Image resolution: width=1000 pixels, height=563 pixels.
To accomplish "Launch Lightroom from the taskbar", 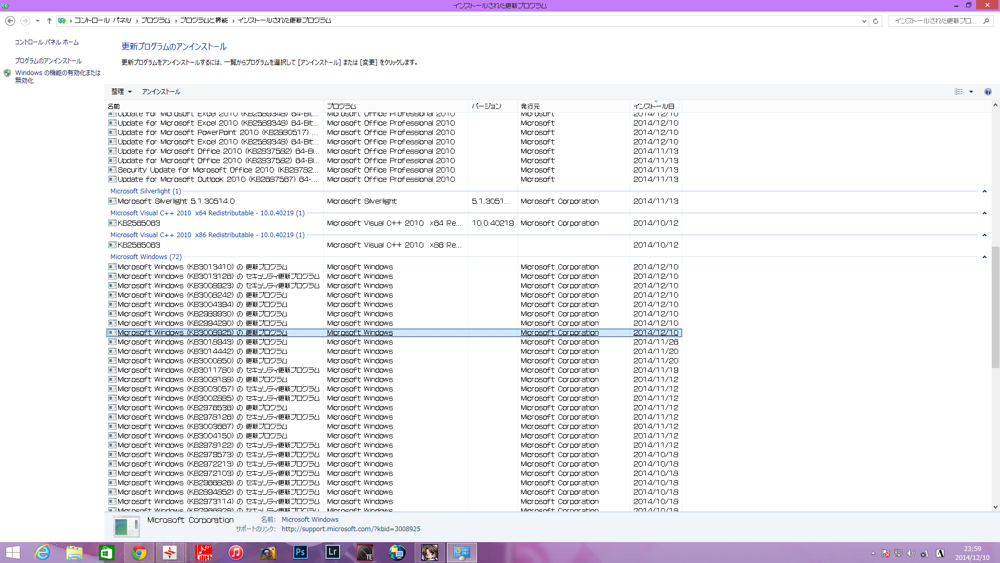I will pos(333,553).
